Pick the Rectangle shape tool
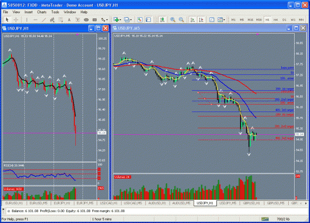The height and width of the screenshot is (223, 310). [x=95, y=19]
